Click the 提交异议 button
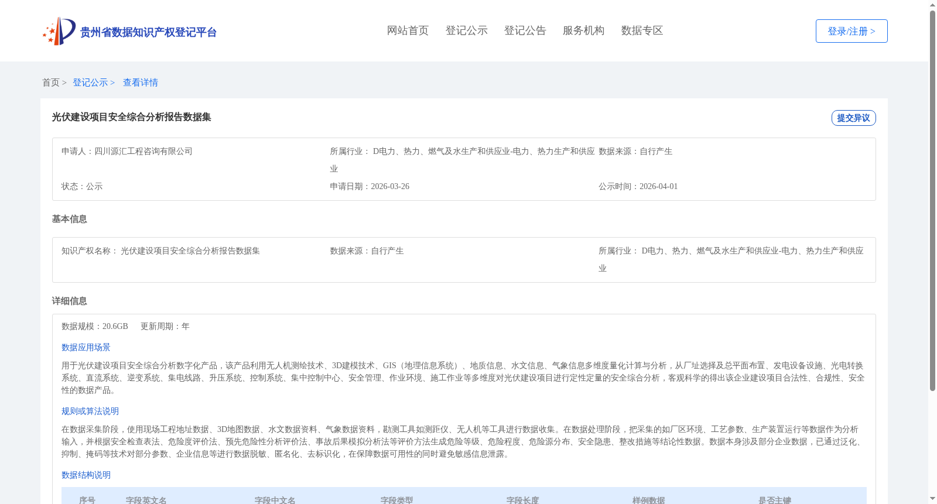Image resolution: width=937 pixels, height=504 pixels. (x=853, y=118)
